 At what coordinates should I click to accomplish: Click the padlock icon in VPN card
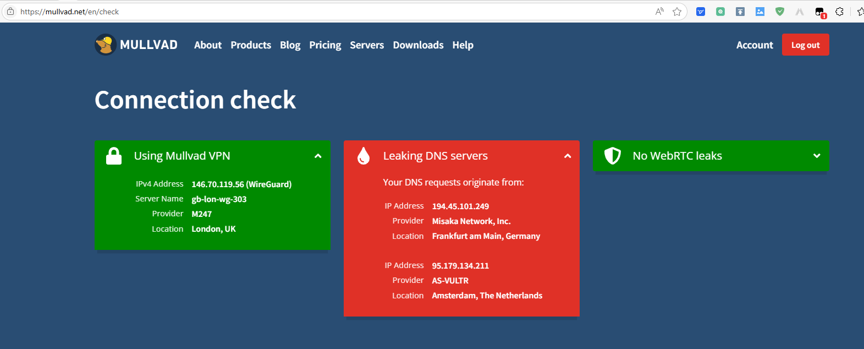pos(114,156)
